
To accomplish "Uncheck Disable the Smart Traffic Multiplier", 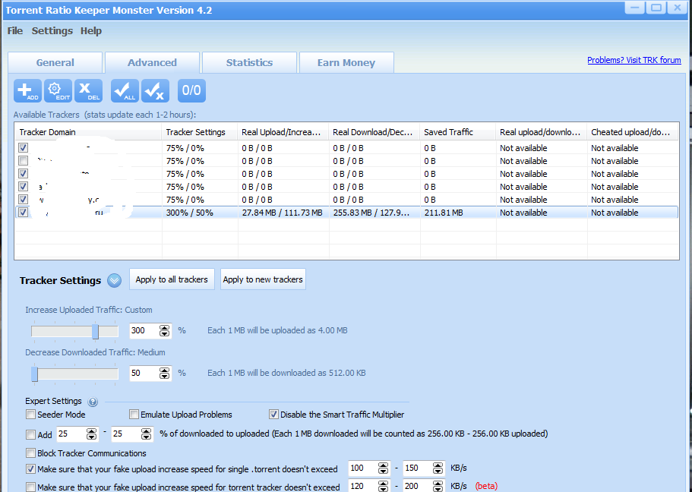I will click(x=273, y=415).
